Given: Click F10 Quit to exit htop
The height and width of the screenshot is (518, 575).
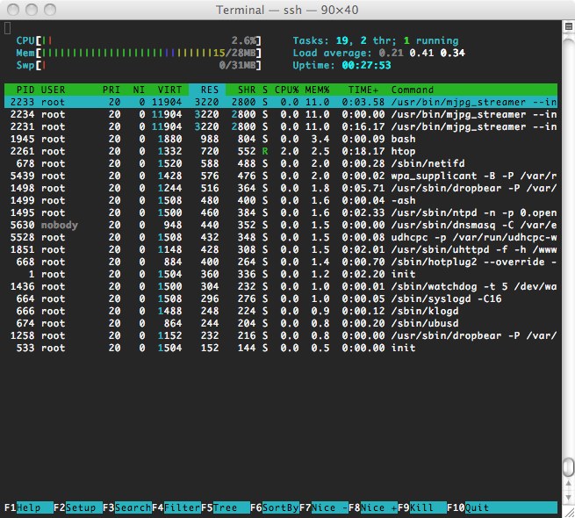Looking at the screenshot, I should coord(502,507).
